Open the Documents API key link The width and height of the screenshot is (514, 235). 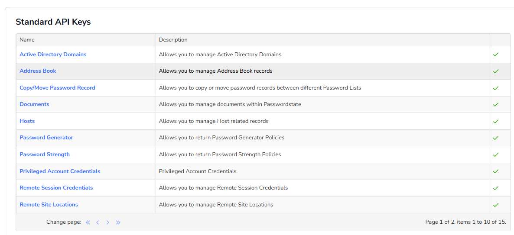point(34,104)
